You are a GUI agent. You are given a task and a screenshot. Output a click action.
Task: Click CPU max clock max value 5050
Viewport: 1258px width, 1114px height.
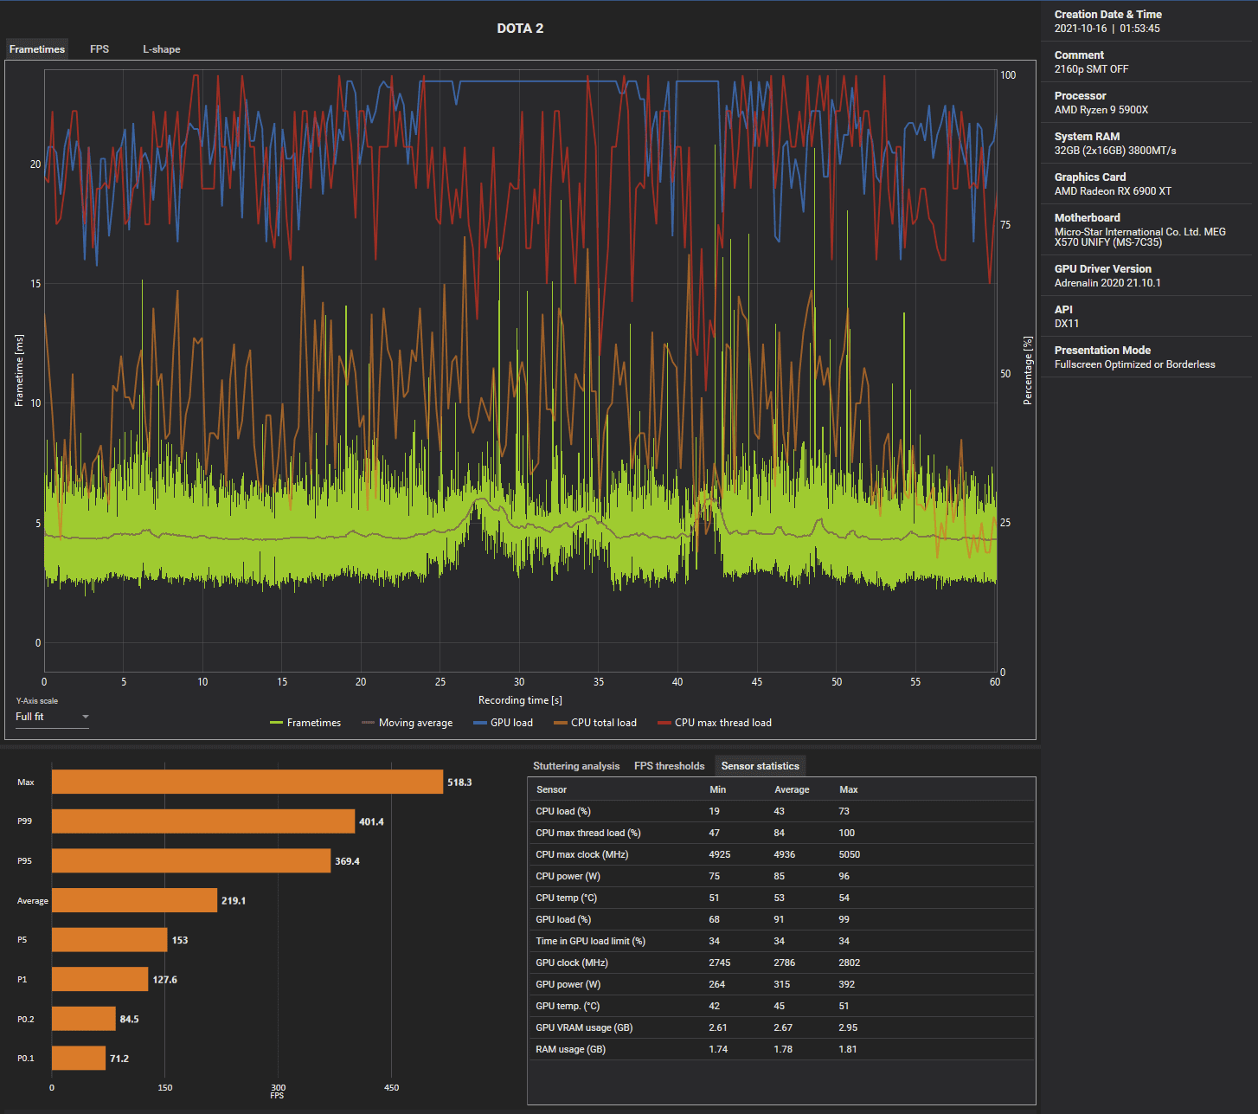(x=850, y=854)
